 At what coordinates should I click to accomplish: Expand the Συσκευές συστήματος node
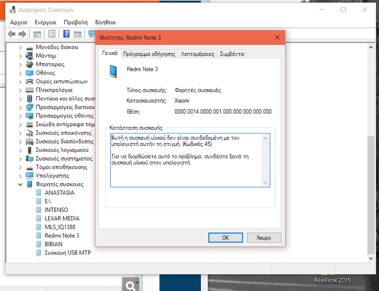(x=20, y=159)
